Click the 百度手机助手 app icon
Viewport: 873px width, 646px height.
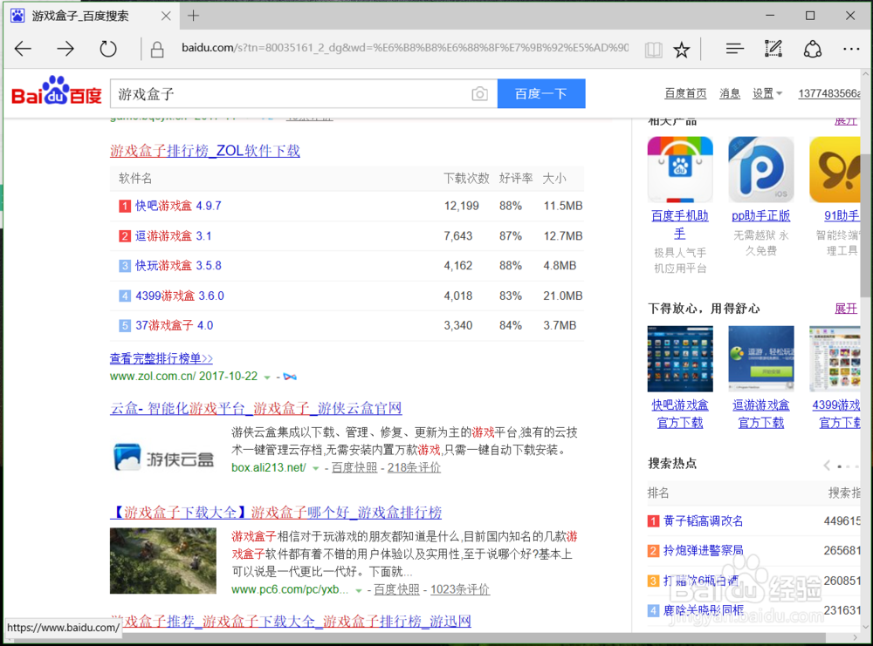click(680, 169)
